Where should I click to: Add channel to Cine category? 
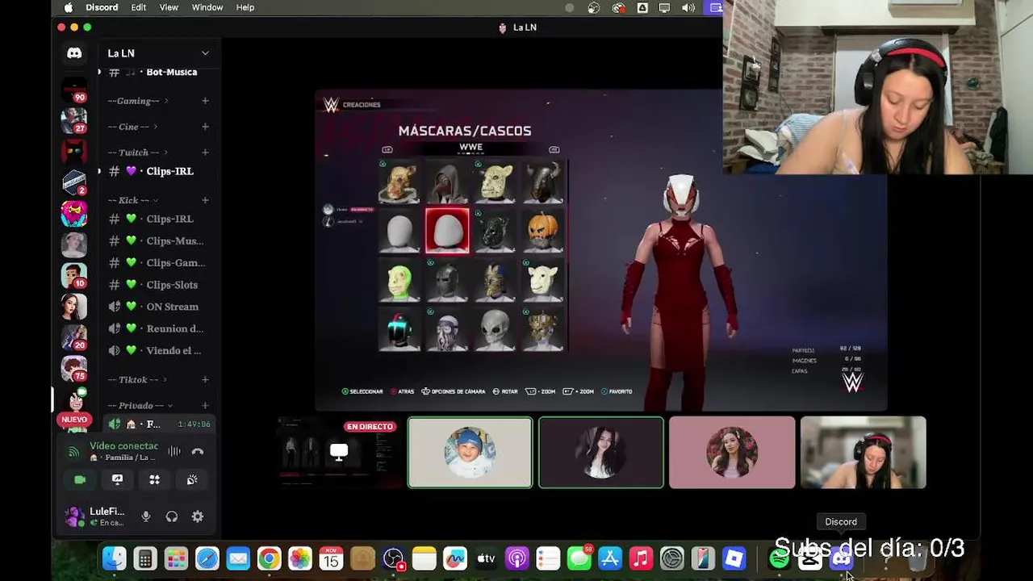click(205, 127)
